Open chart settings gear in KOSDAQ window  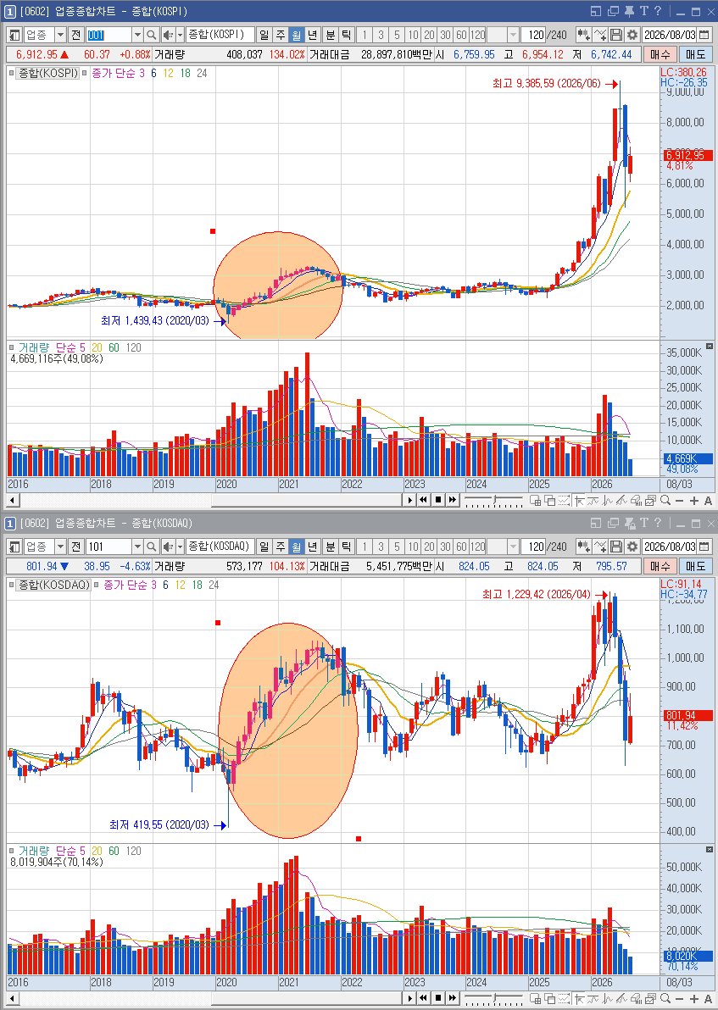(x=632, y=547)
